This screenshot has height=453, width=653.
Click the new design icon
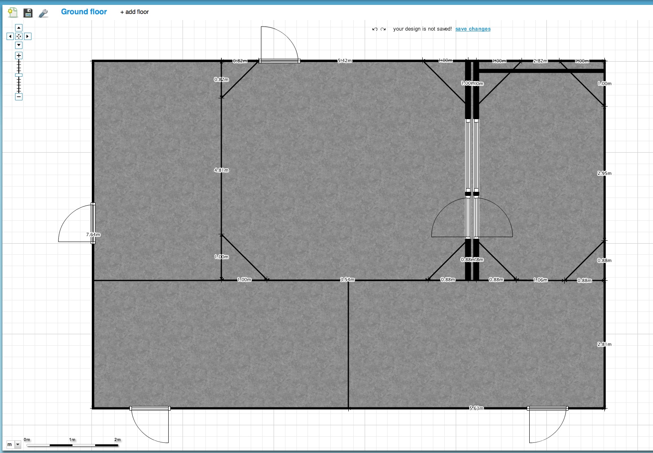[x=13, y=13]
